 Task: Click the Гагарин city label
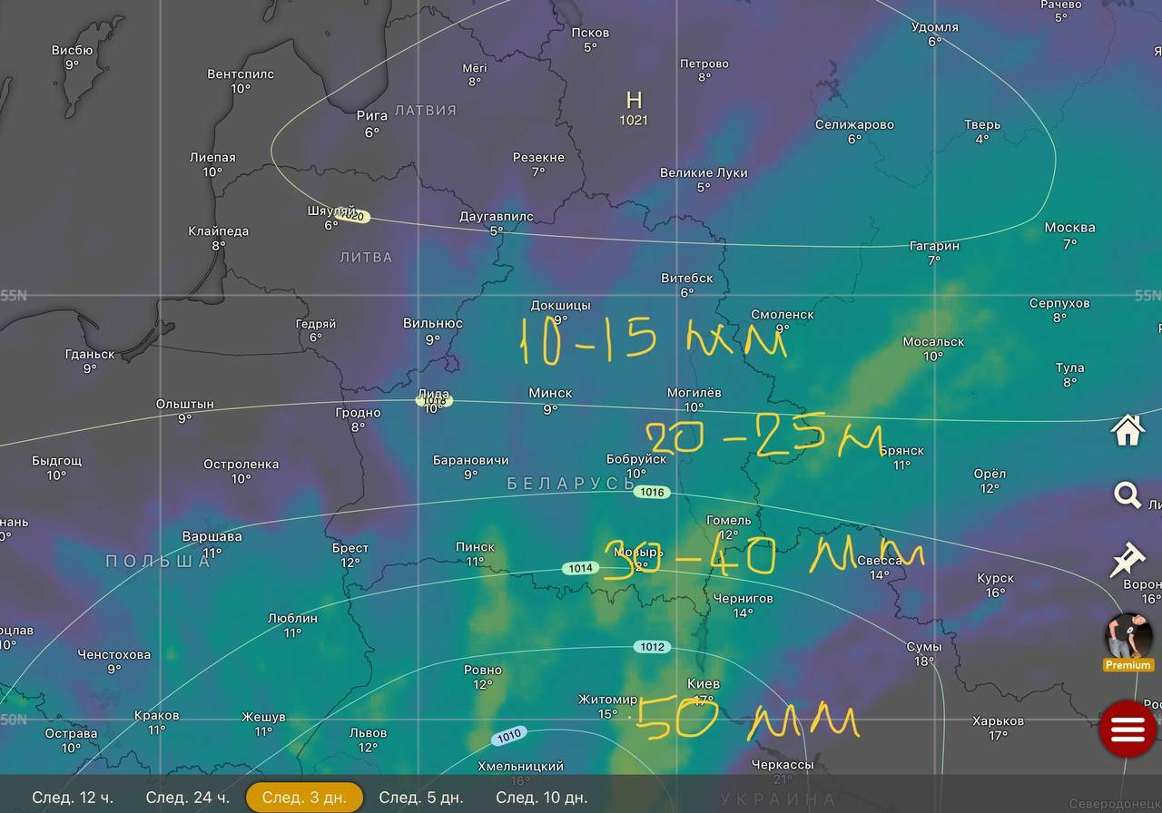(934, 245)
